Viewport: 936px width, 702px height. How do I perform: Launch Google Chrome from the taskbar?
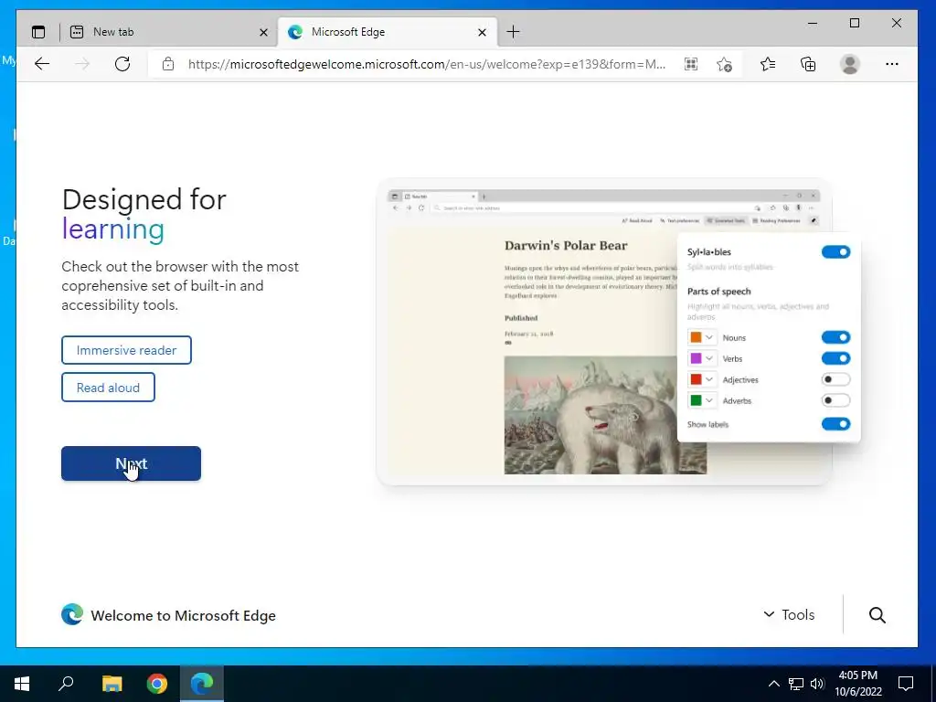[x=157, y=684]
